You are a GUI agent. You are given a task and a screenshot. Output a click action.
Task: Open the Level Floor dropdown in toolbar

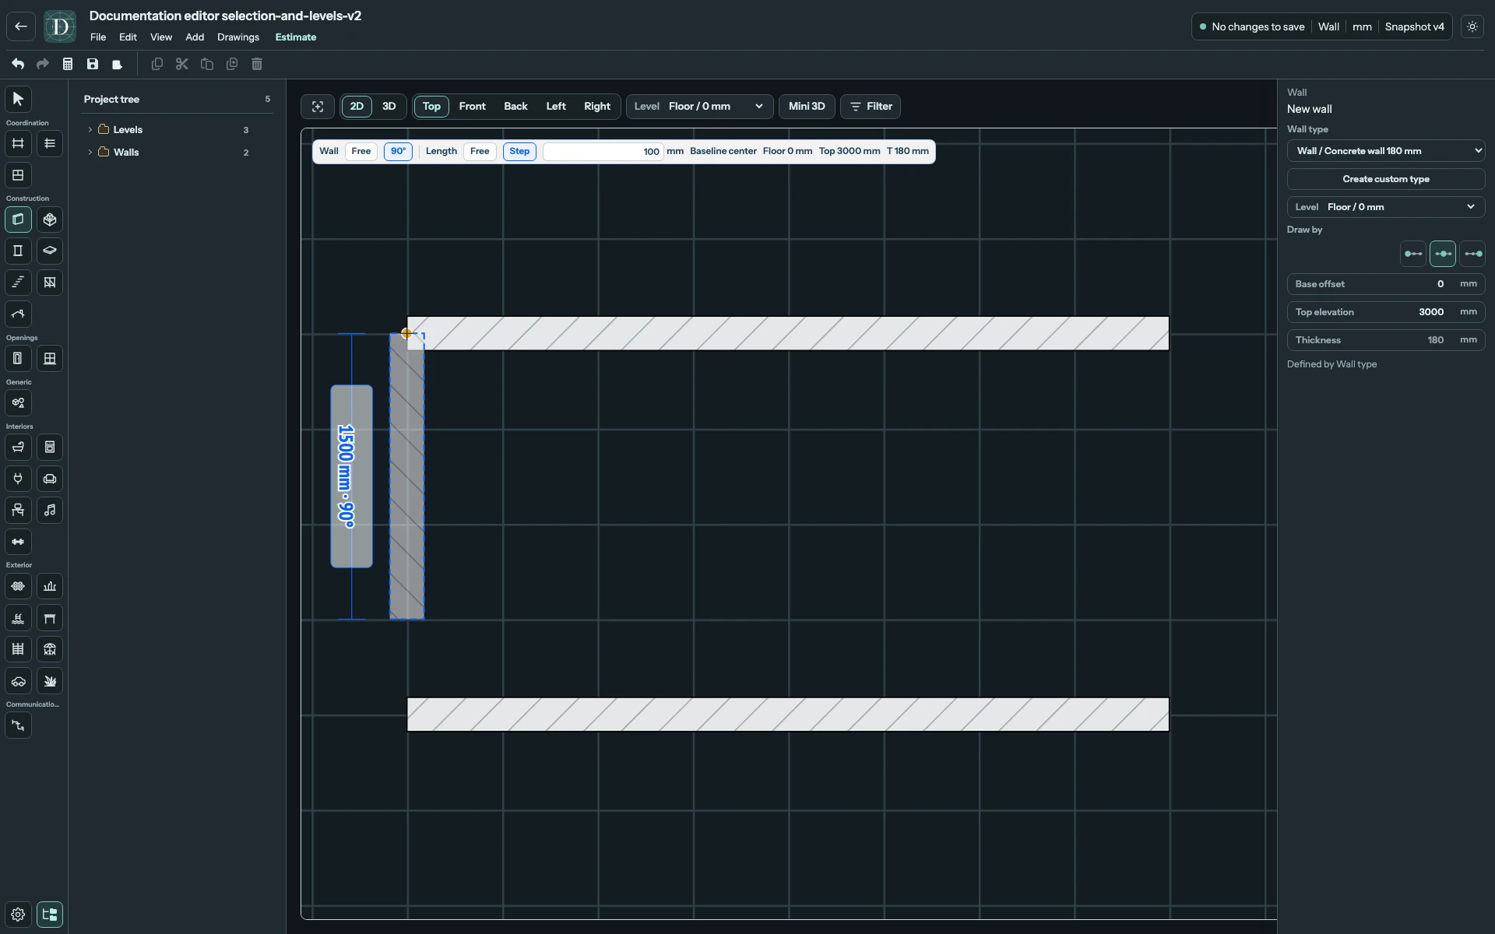[x=700, y=107]
